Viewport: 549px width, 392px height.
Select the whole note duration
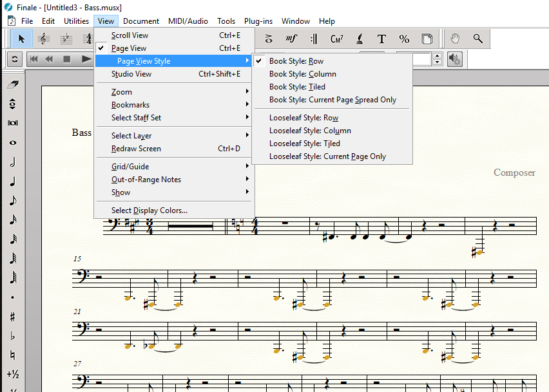[13, 143]
